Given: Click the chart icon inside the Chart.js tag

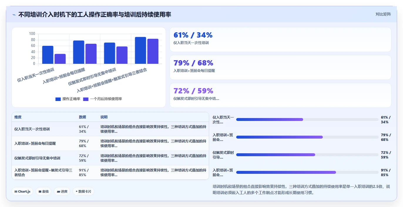Looking at the screenshot, I should 16,191.
